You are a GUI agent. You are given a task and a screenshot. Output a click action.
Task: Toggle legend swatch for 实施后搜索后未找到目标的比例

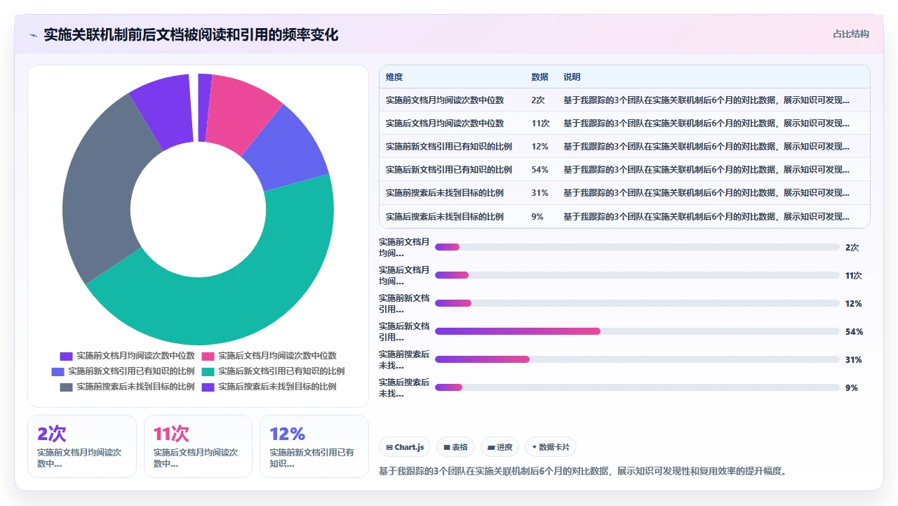pos(208,387)
